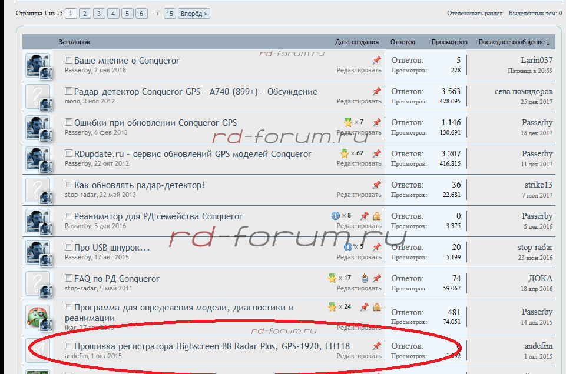Screen dimensions: 566x374
Task: Click the pin icon on "Ваше мнение о Conqueror"
Action: [377, 60]
